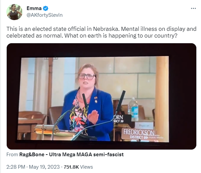Click the word From before the source link
This screenshot has height=173, width=201.
(x=12, y=155)
